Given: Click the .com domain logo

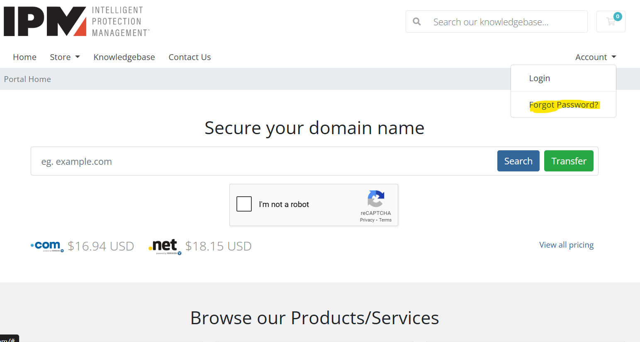Looking at the screenshot, I should pos(47,246).
